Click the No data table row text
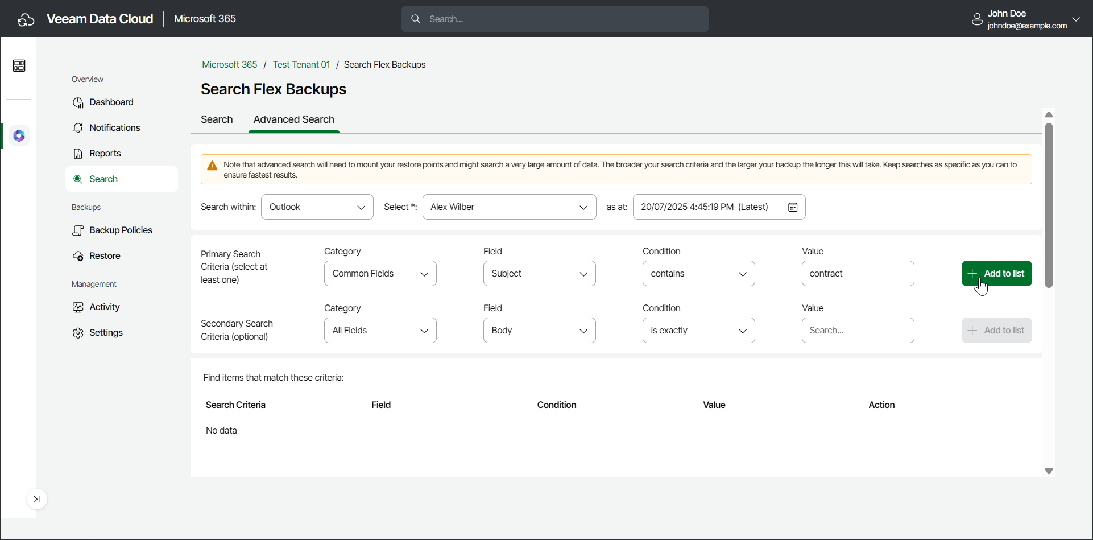 (x=221, y=431)
